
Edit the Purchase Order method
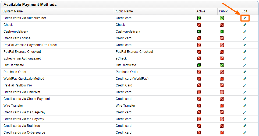click(245, 72)
